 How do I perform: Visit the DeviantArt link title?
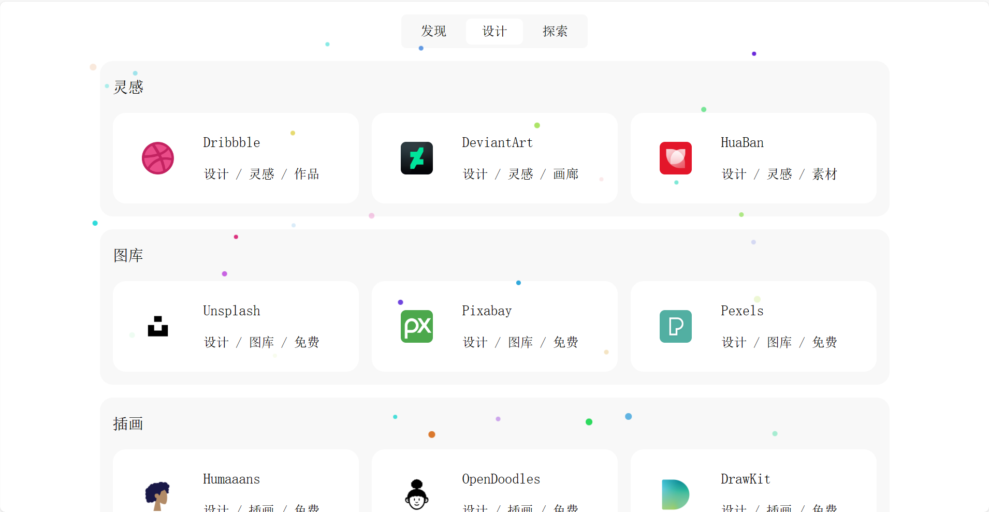pos(497,143)
